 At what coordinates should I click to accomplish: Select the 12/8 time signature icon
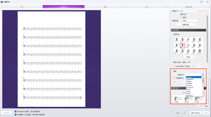200,51
